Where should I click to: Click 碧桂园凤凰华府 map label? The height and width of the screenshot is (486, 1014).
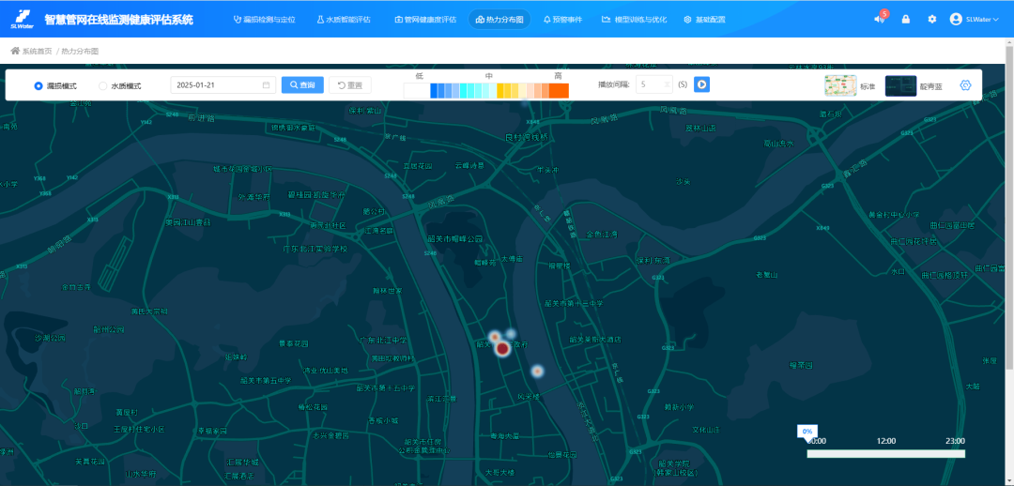pyautogui.click(x=317, y=194)
